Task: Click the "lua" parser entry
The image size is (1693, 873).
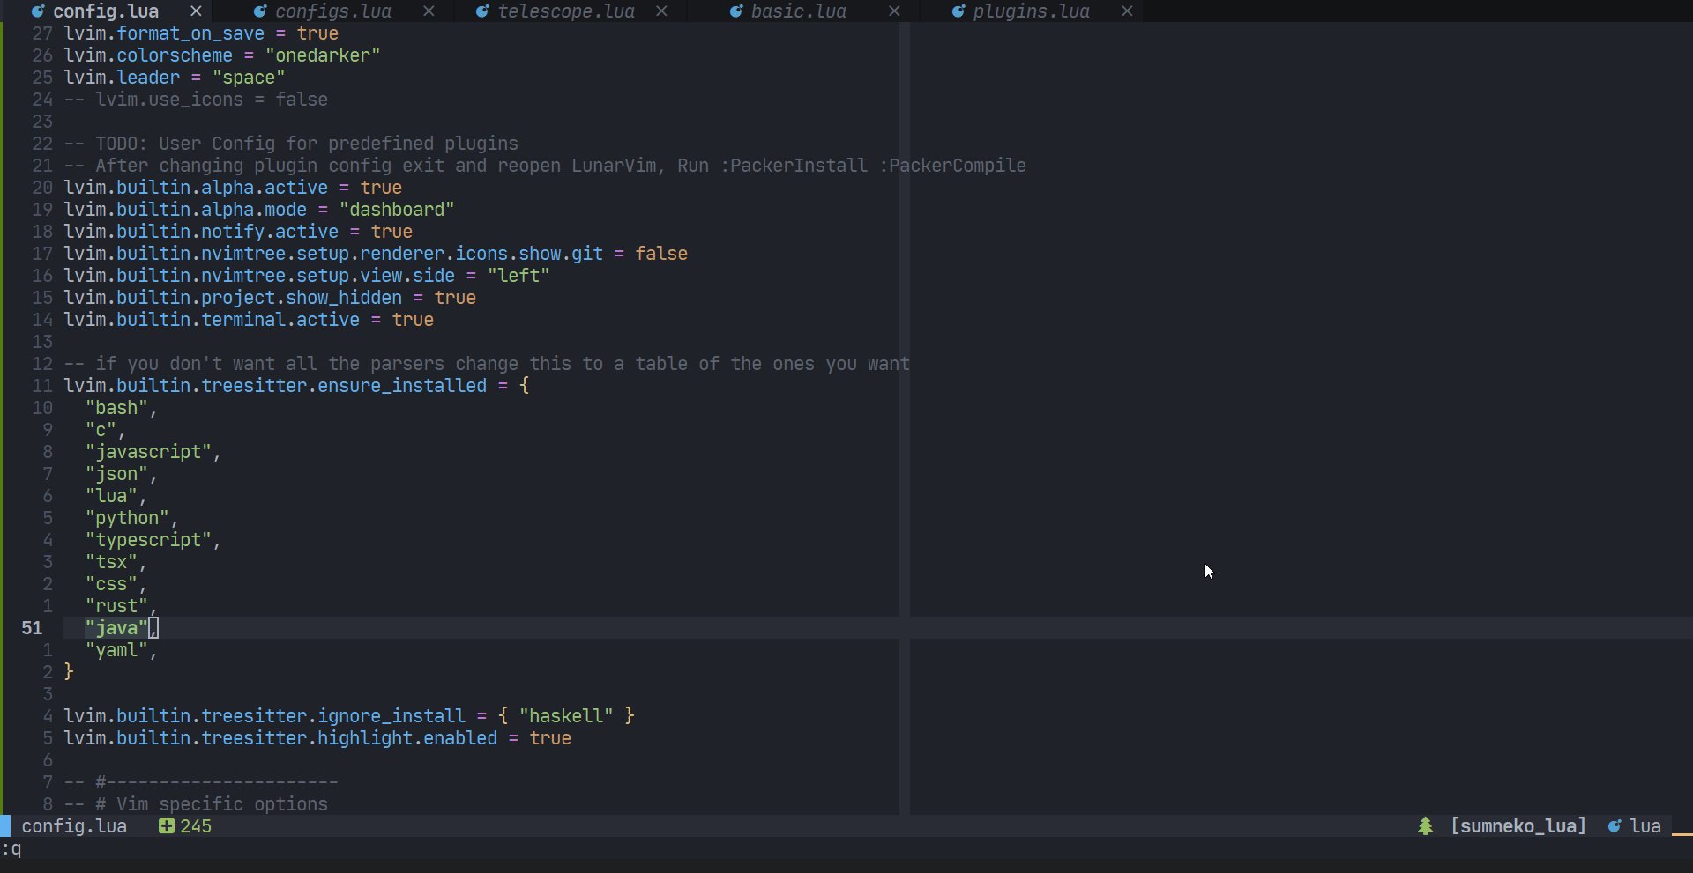Action: (x=111, y=496)
